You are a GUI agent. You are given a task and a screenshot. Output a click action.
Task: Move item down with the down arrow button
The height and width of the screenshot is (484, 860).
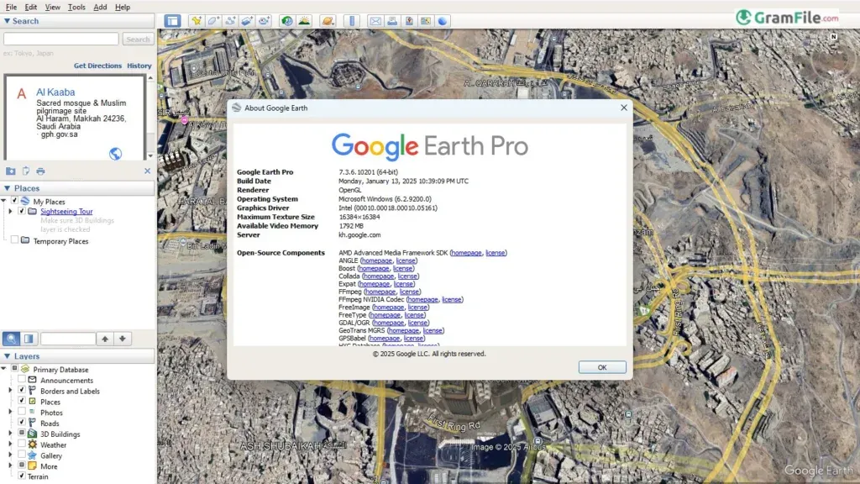[x=123, y=339]
